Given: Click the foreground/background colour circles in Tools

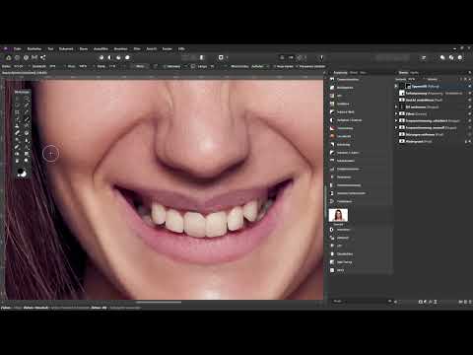Looking at the screenshot, I should [22, 173].
